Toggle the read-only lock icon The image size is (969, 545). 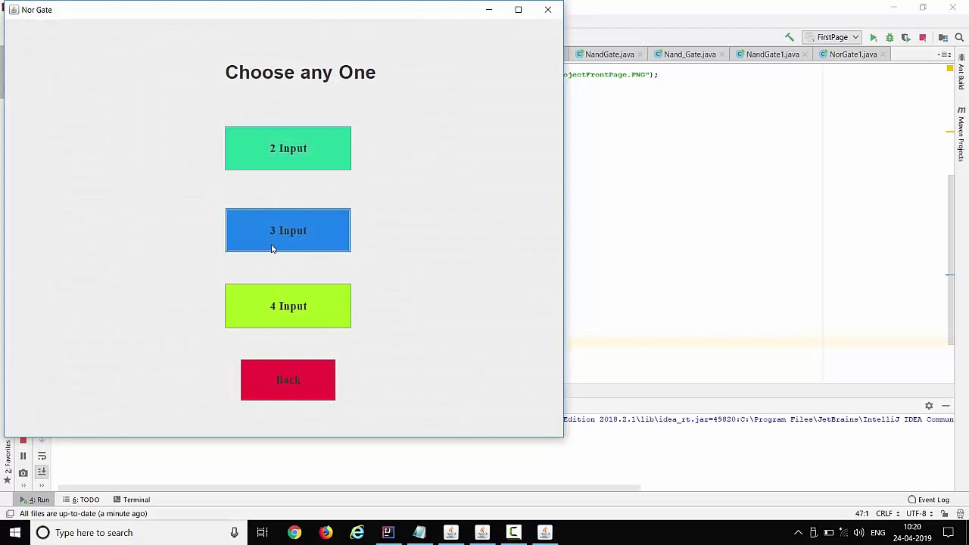(x=945, y=513)
